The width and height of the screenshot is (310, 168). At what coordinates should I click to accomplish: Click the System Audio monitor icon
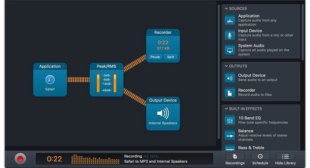pos(230,50)
